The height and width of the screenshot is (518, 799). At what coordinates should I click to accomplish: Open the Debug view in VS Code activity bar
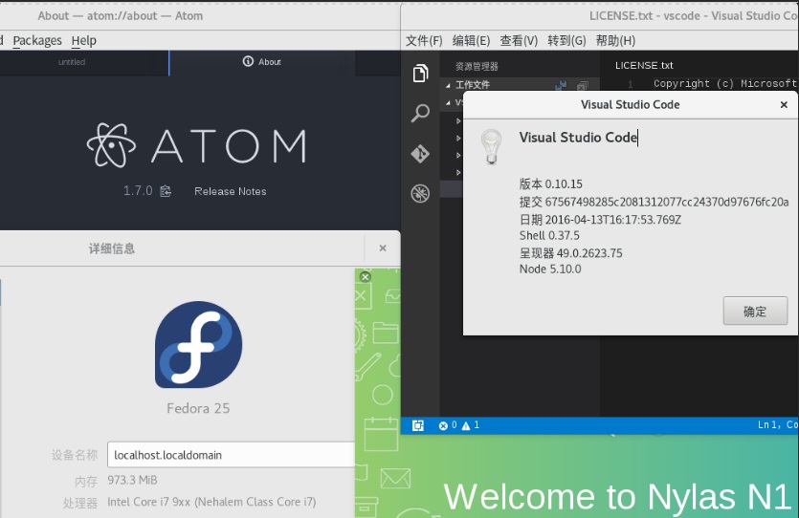(420, 193)
